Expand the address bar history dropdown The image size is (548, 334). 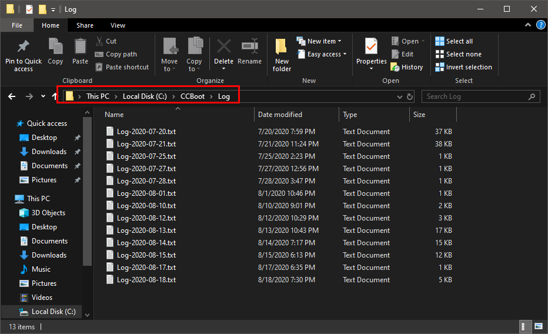pyautogui.click(x=400, y=96)
